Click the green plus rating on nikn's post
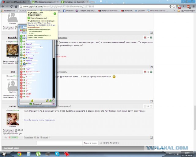196x157 pixels. (151, 72)
